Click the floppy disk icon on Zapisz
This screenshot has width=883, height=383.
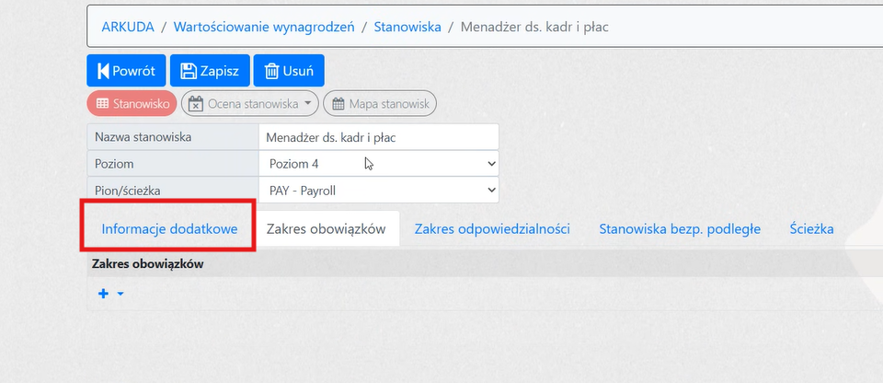(x=188, y=72)
